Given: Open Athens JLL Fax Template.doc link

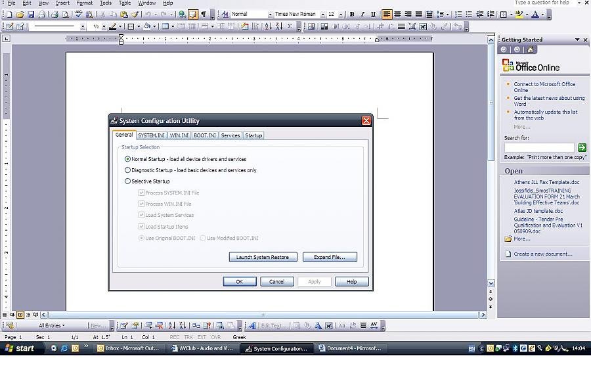Looking at the screenshot, I should 546,182.
